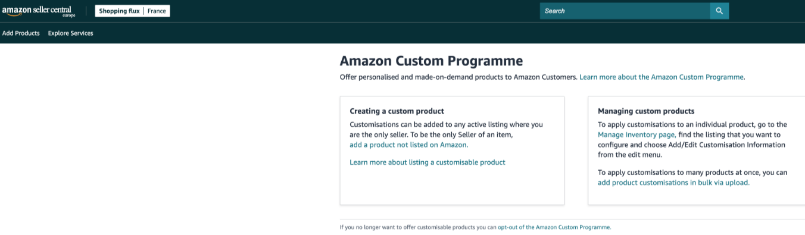This screenshot has height=235, width=805.
Task: Click the Managing custom products card title
Action: (646, 111)
